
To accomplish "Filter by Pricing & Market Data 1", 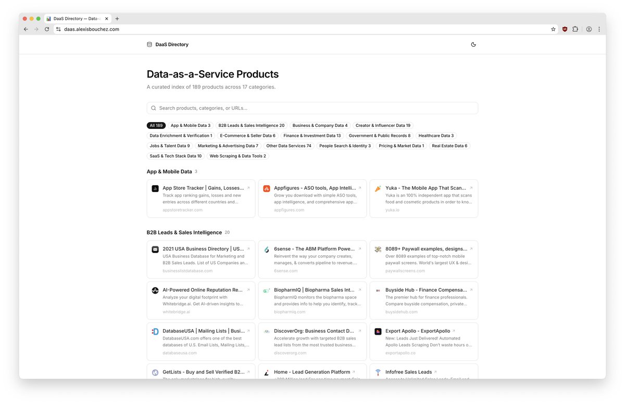I will pyautogui.click(x=402, y=146).
